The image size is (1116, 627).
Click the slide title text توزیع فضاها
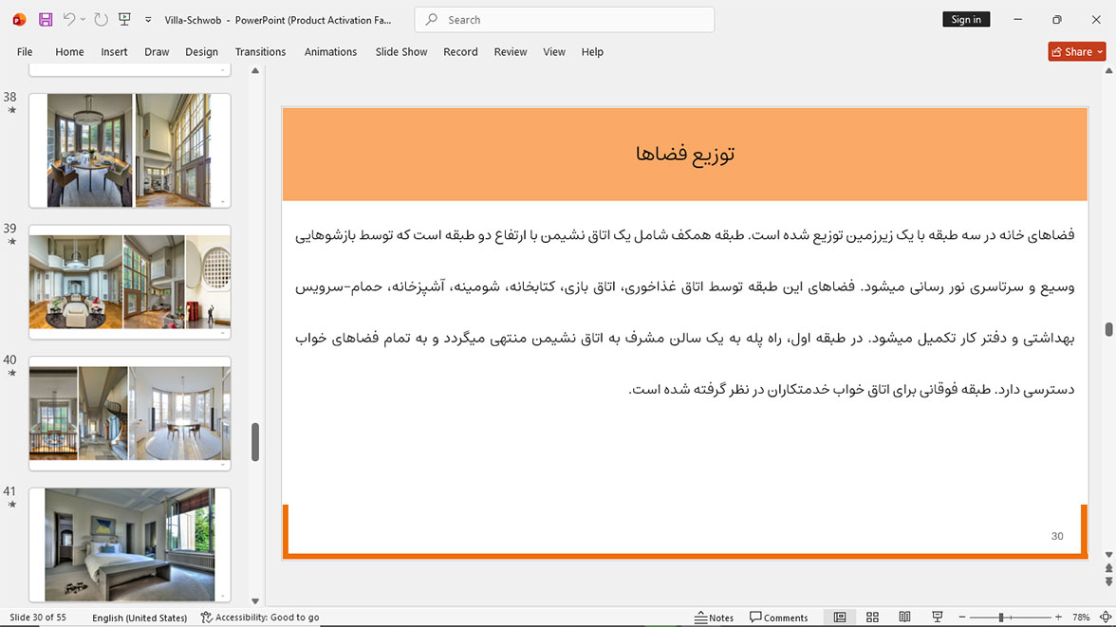pyautogui.click(x=685, y=154)
